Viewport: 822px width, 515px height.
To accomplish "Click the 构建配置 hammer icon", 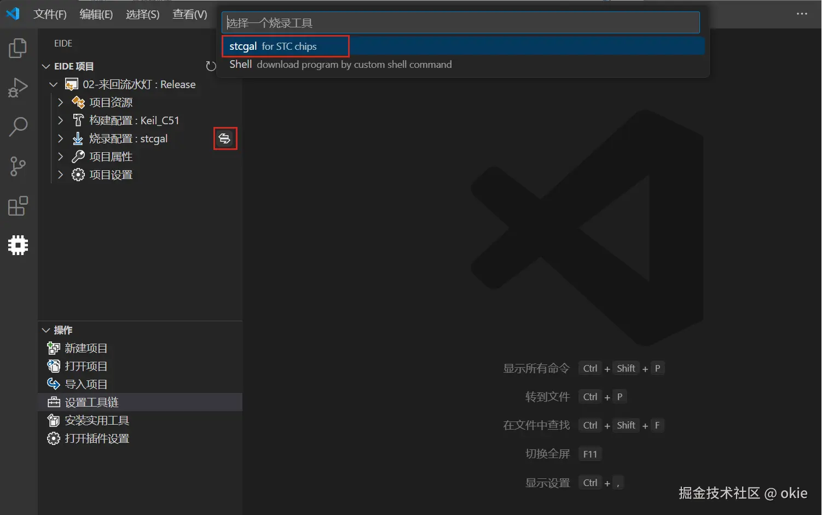I will coord(78,120).
